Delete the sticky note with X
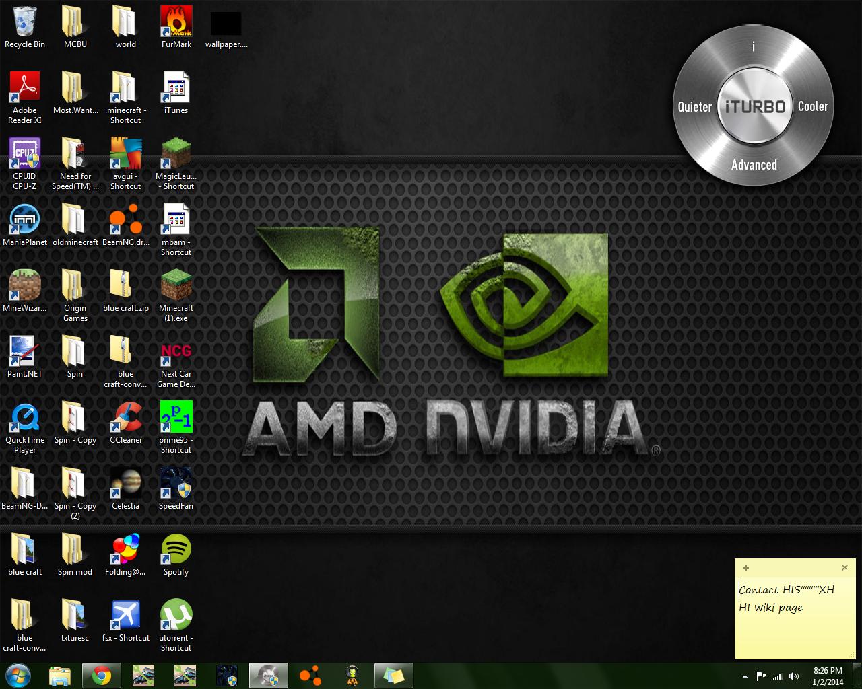862x689 pixels. [844, 568]
